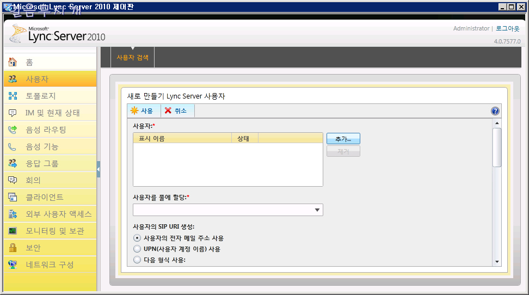The width and height of the screenshot is (529, 295).
Task: Select 사용자의 전자 메일 주소 사용 radio button
Action: [x=137, y=238]
